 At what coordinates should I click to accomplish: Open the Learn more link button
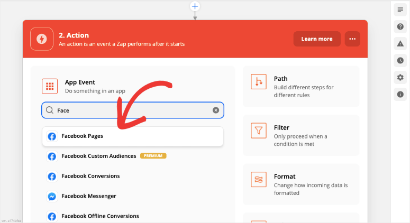coord(317,39)
